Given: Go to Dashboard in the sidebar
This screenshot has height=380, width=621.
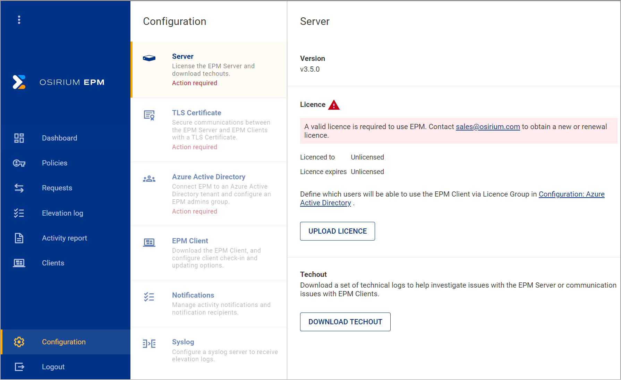Looking at the screenshot, I should 66,138.
